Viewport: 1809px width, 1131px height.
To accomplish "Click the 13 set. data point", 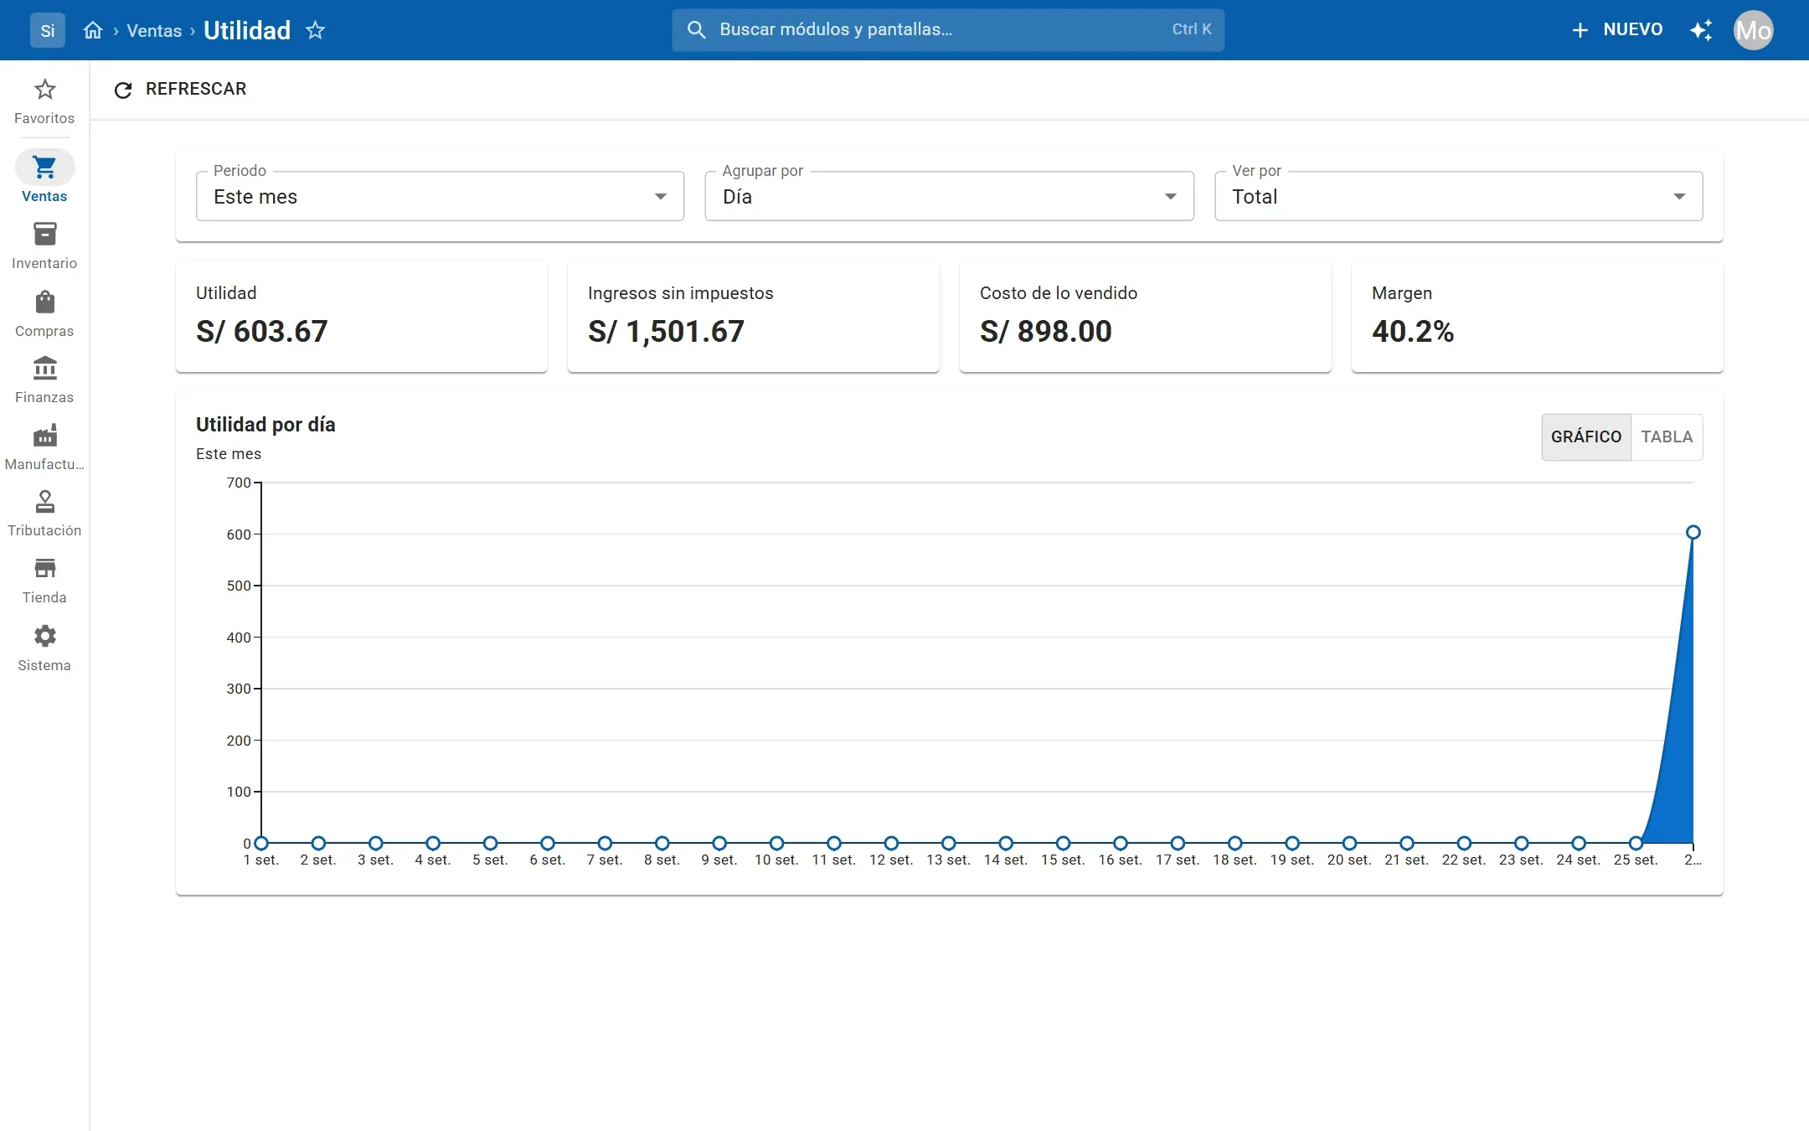I will (x=949, y=843).
